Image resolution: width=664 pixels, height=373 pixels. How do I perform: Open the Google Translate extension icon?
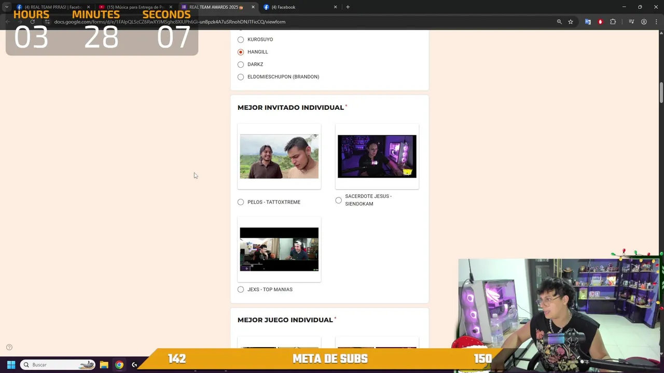point(588,22)
